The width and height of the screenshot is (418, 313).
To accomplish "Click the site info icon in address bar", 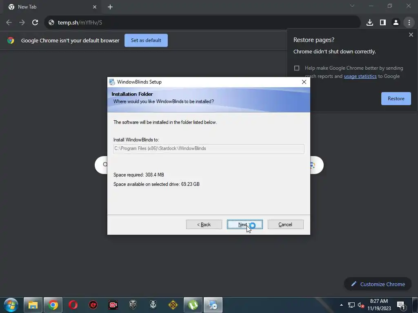I will click(51, 23).
